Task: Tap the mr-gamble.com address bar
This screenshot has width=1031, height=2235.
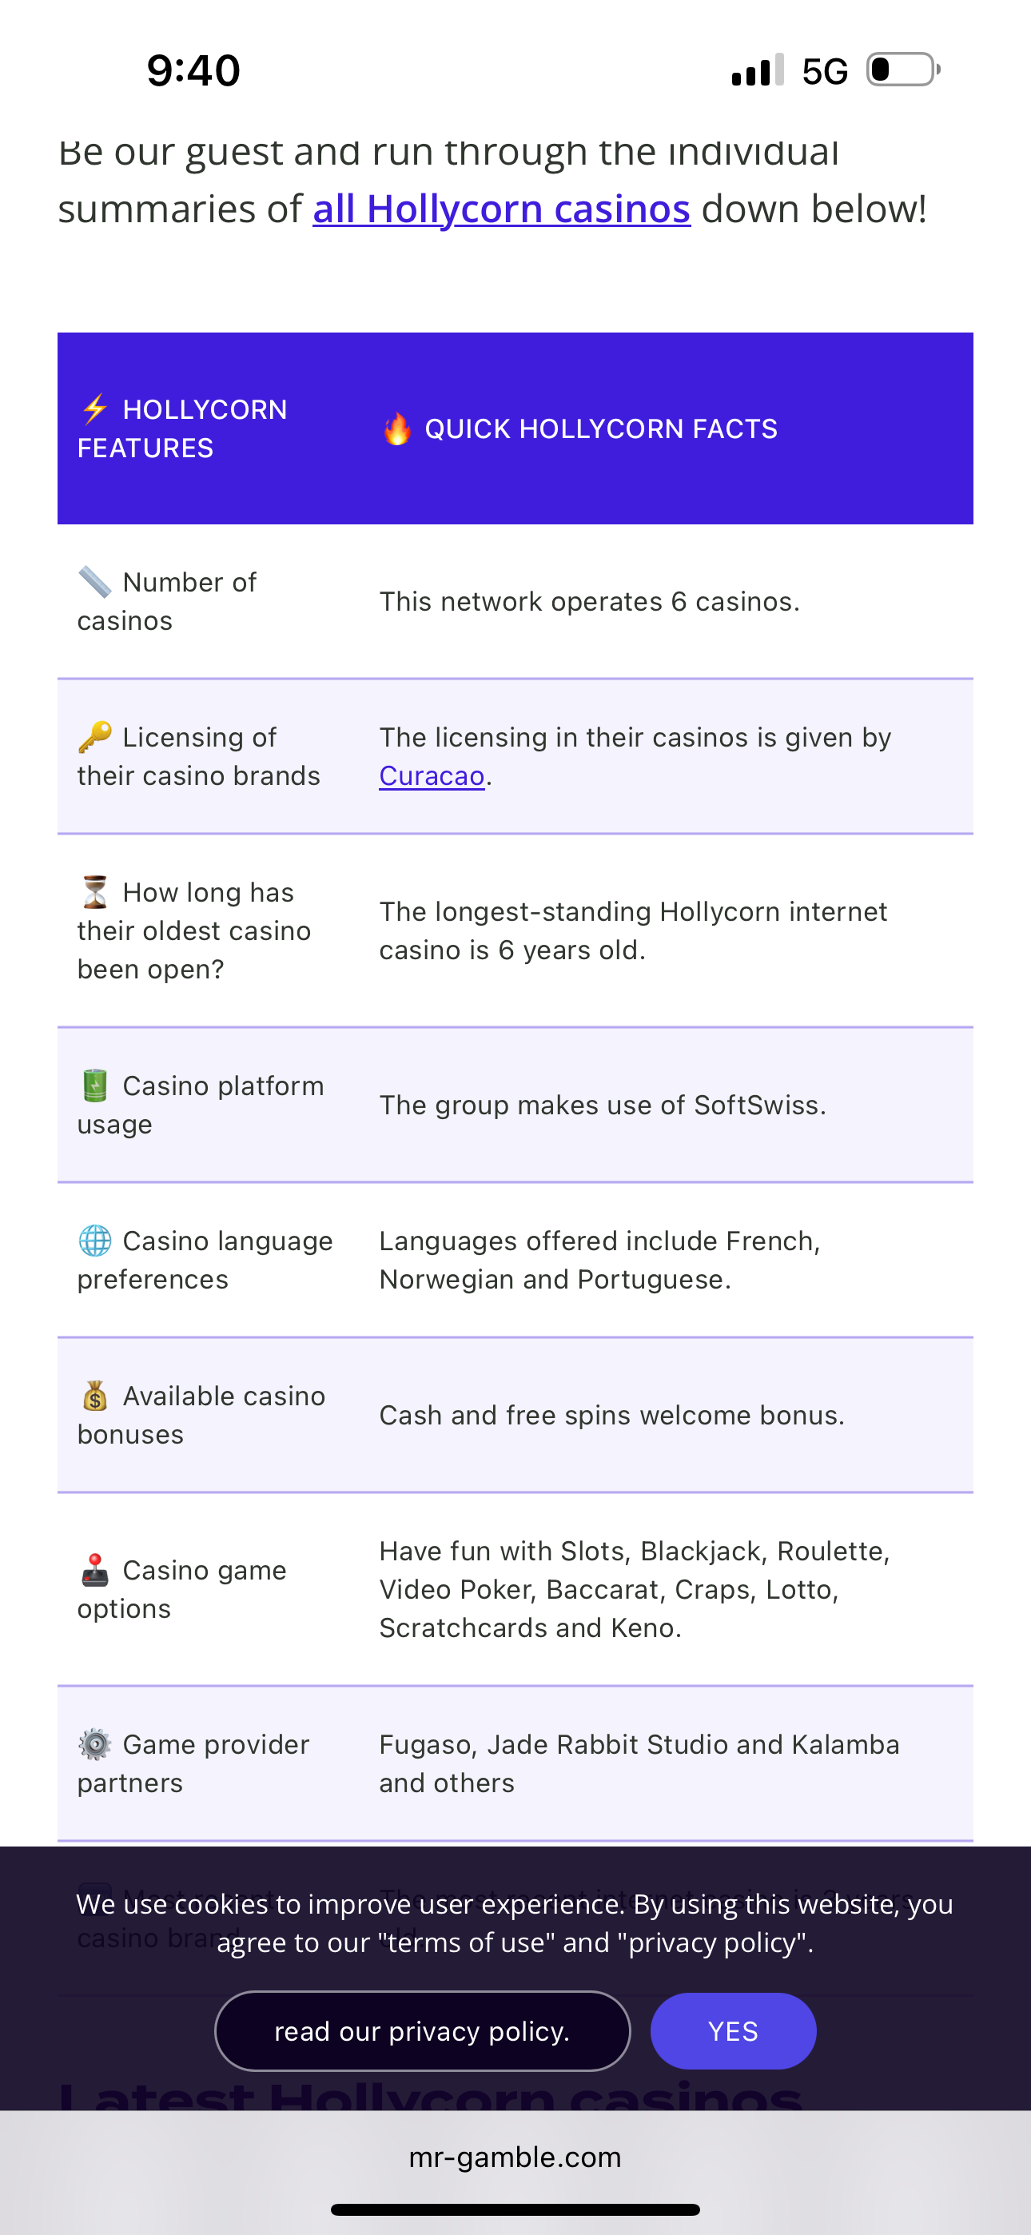Action: 515,2157
